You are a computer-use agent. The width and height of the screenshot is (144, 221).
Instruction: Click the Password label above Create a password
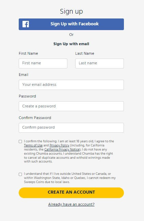pos(27,96)
